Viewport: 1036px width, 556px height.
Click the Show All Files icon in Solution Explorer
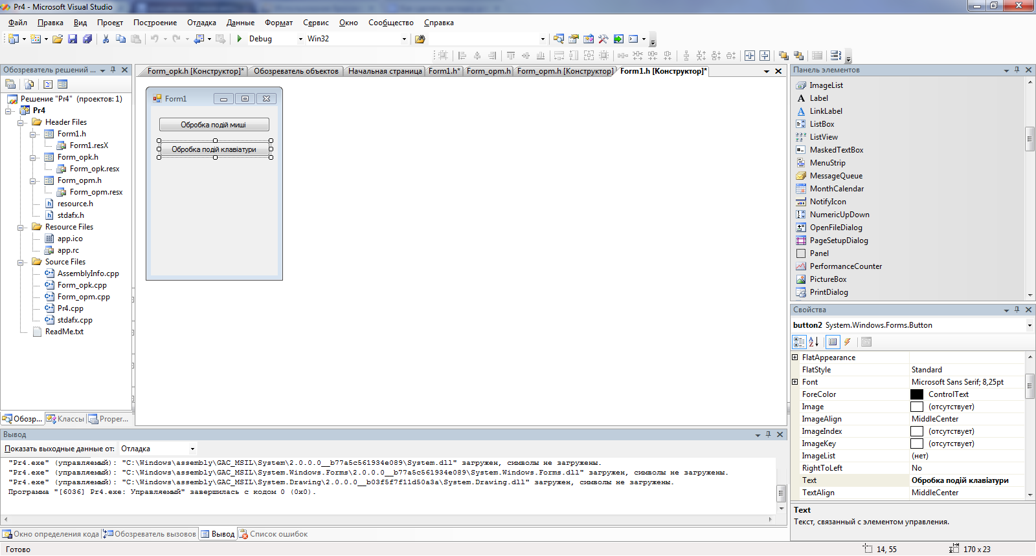click(29, 84)
